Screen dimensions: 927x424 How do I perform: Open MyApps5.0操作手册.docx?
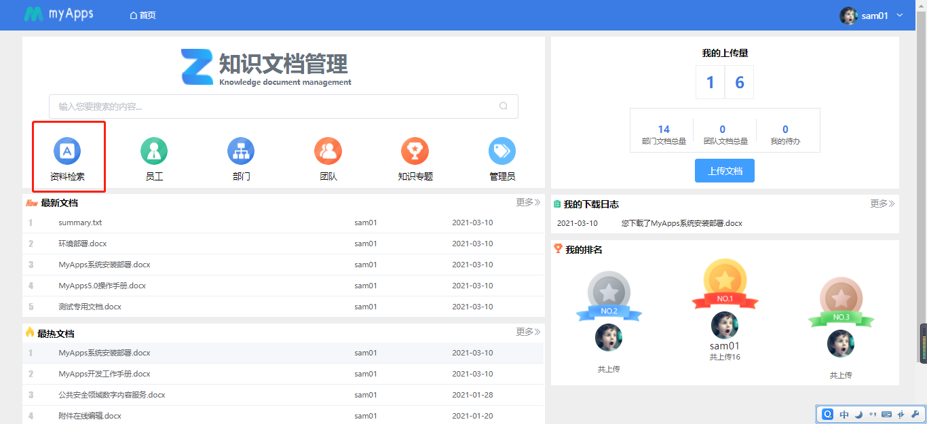tap(102, 286)
